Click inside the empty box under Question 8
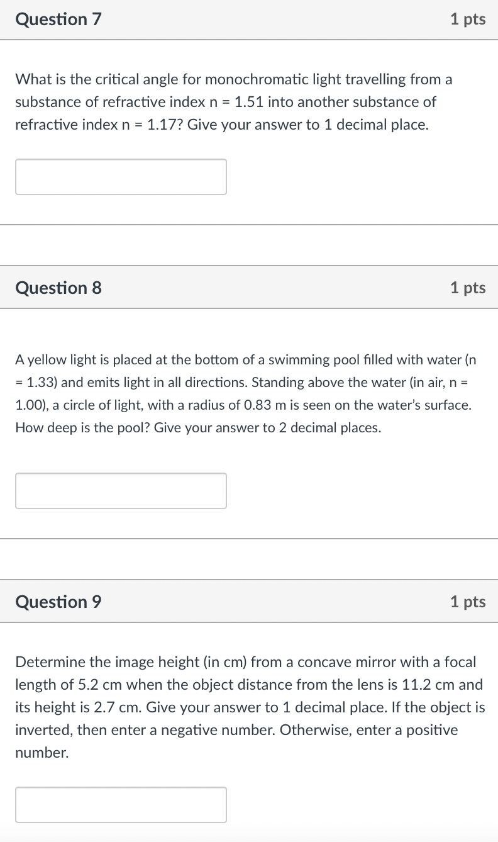This screenshot has height=842, width=498. click(121, 491)
